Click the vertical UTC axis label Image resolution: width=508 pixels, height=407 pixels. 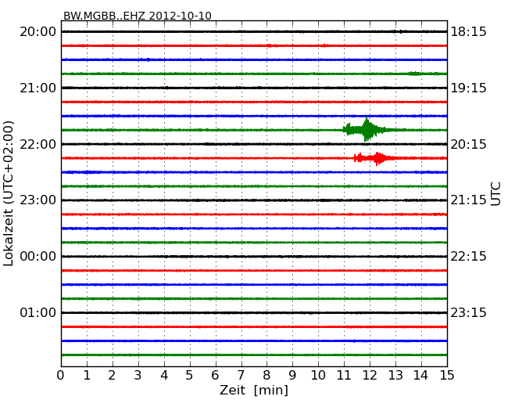495,194
